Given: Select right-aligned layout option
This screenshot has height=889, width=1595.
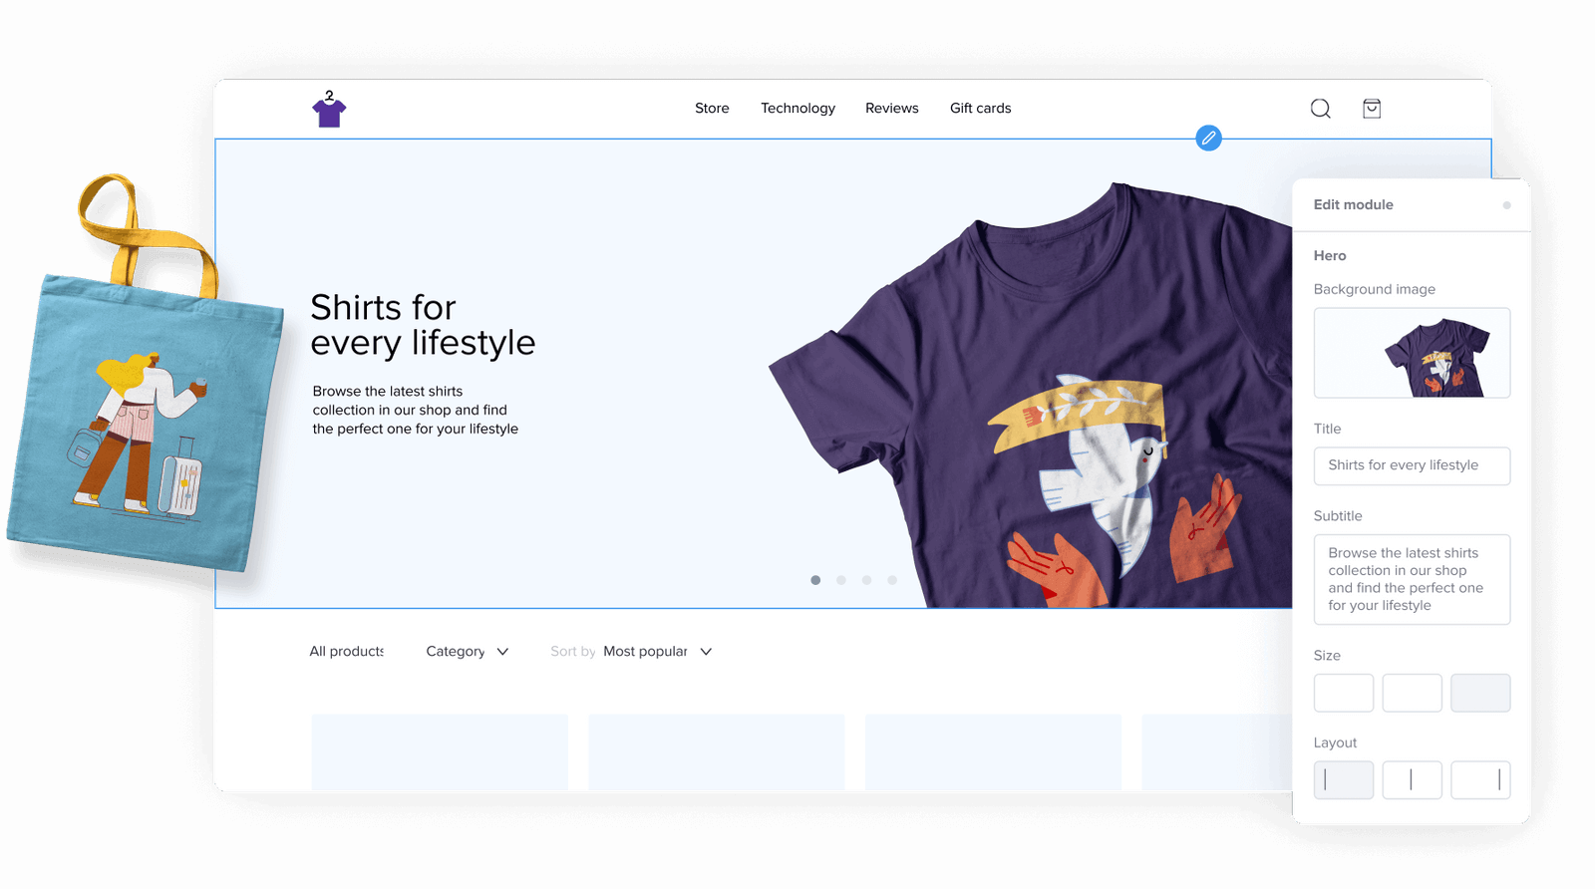Looking at the screenshot, I should 1480,780.
